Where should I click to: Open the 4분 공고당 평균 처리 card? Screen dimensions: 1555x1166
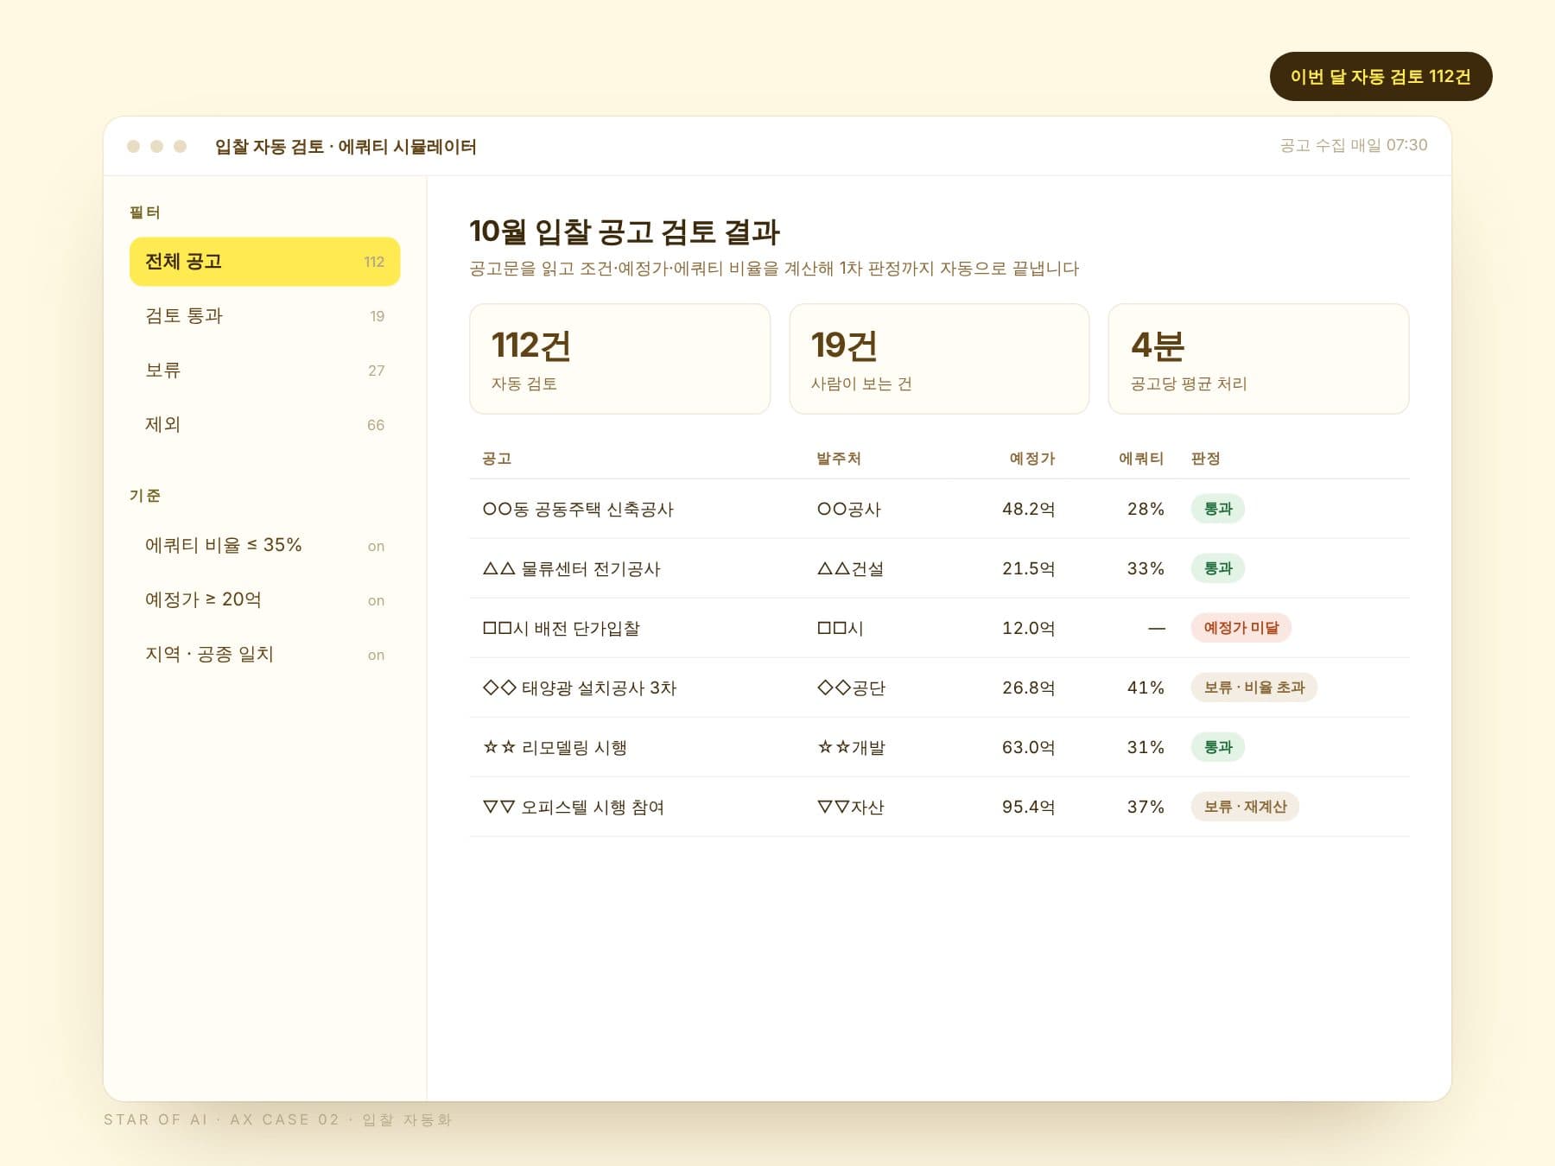pos(1259,358)
